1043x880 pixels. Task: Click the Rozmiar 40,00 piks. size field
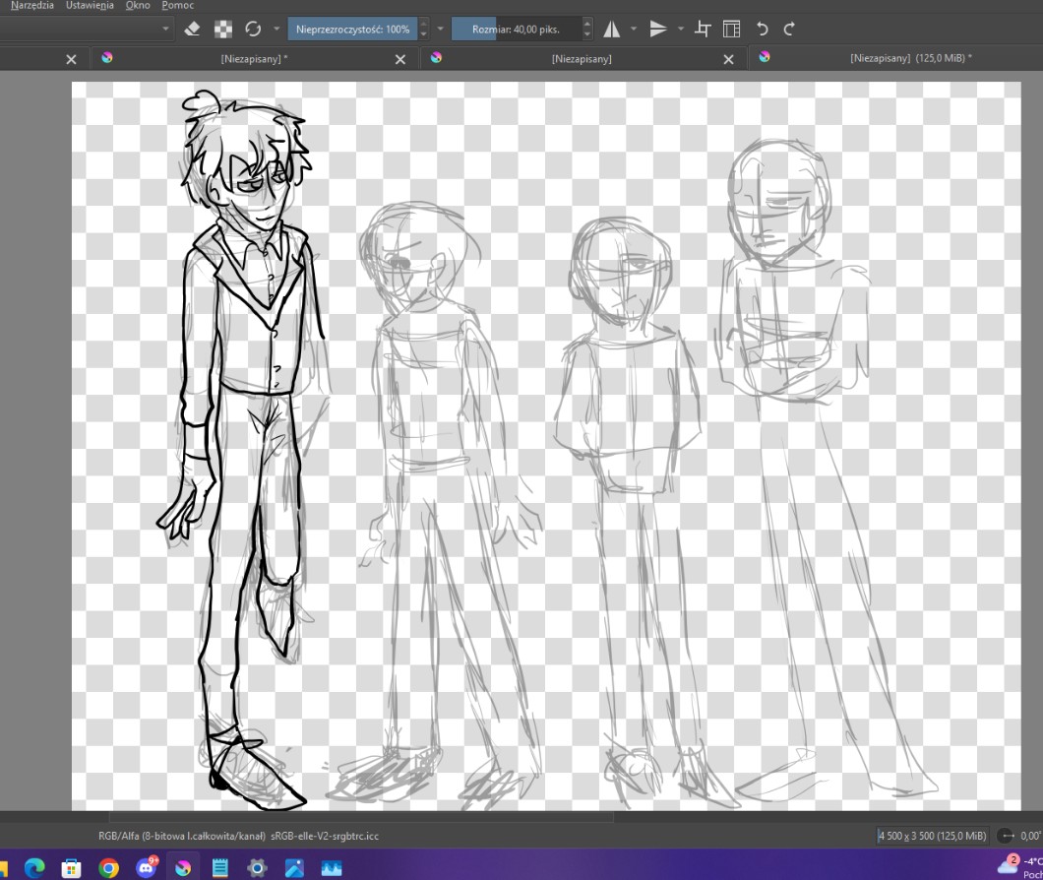[516, 30]
